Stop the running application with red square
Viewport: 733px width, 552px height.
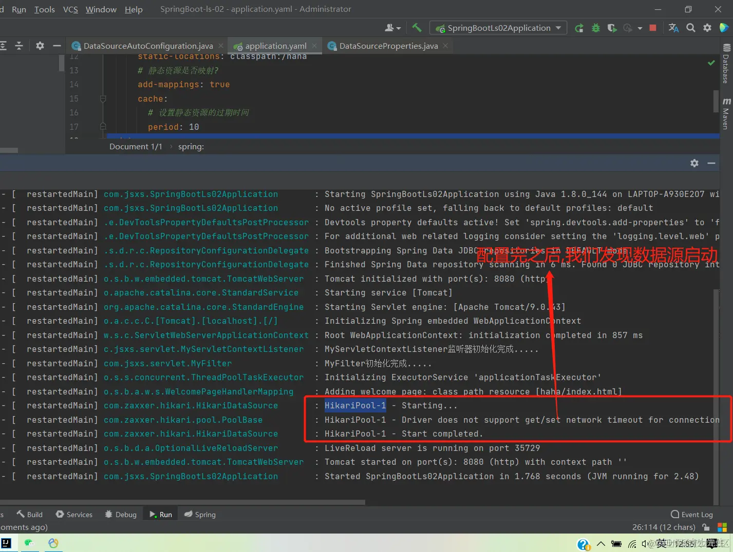[x=653, y=28]
